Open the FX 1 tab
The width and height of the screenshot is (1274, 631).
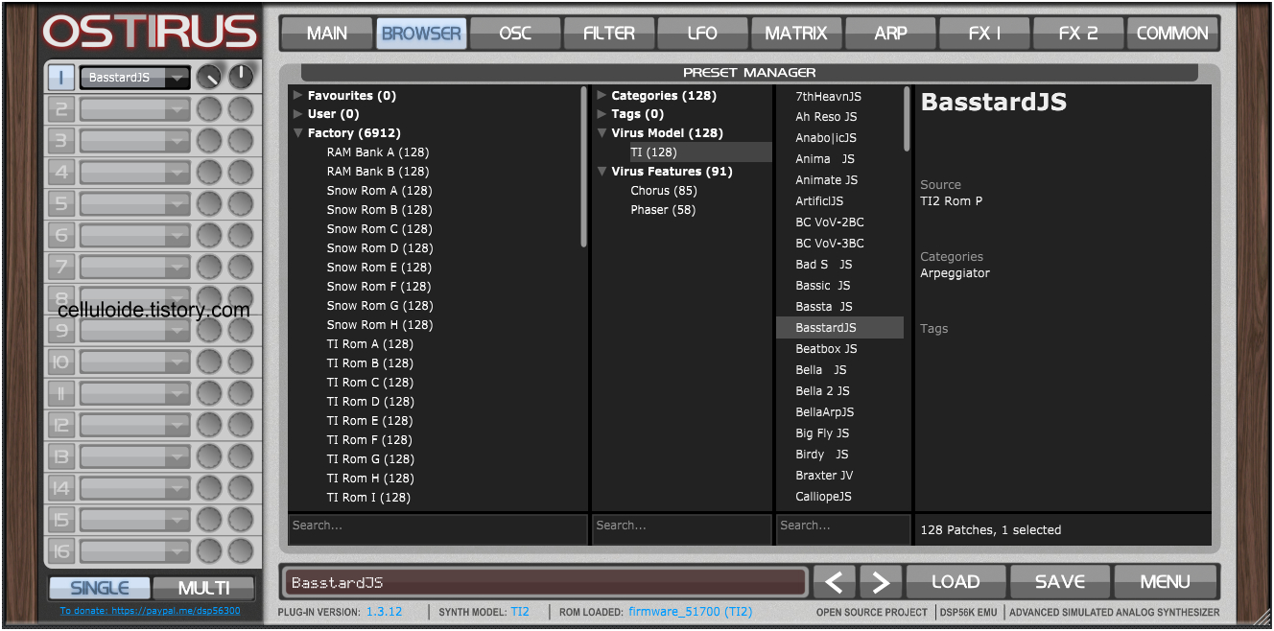coord(984,34)
